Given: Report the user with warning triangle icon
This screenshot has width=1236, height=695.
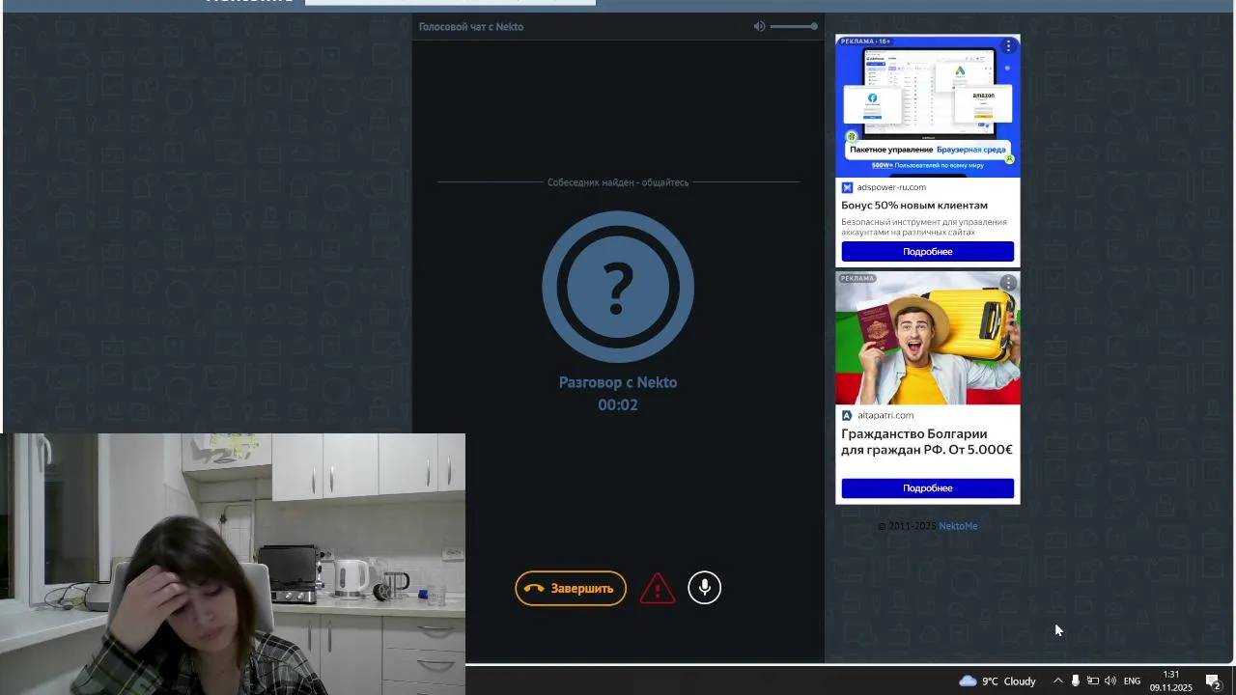Looking at the screenshot, I should click(x=658, y=588).
